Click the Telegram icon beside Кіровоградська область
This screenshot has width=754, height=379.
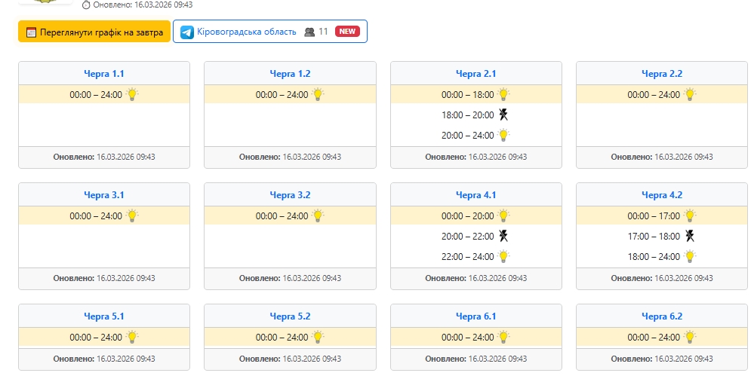coord(186,32)
